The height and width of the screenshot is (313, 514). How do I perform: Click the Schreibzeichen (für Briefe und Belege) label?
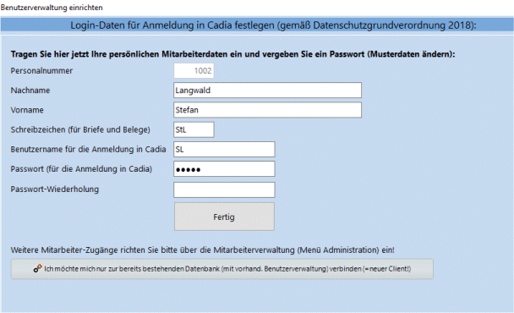coord(80,130)
